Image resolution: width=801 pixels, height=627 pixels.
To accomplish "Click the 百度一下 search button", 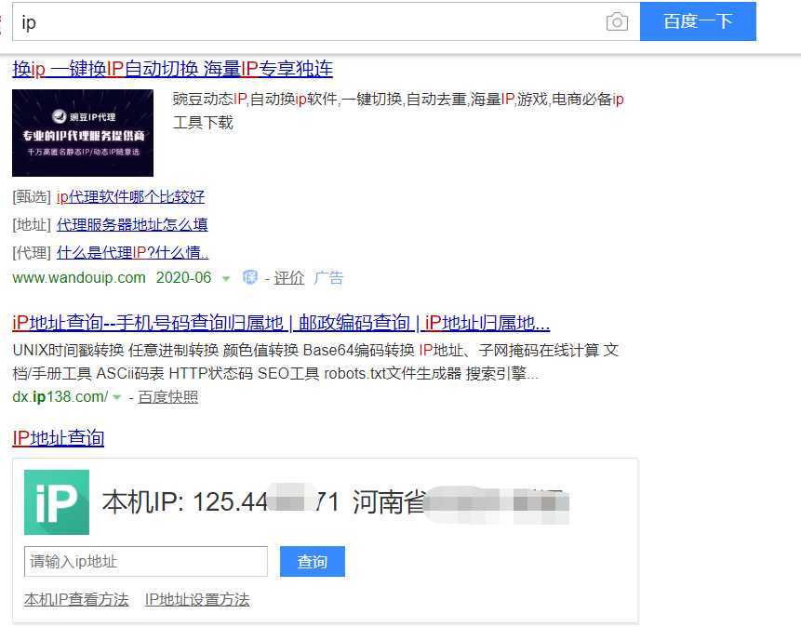I will click(x=698, y=21).
